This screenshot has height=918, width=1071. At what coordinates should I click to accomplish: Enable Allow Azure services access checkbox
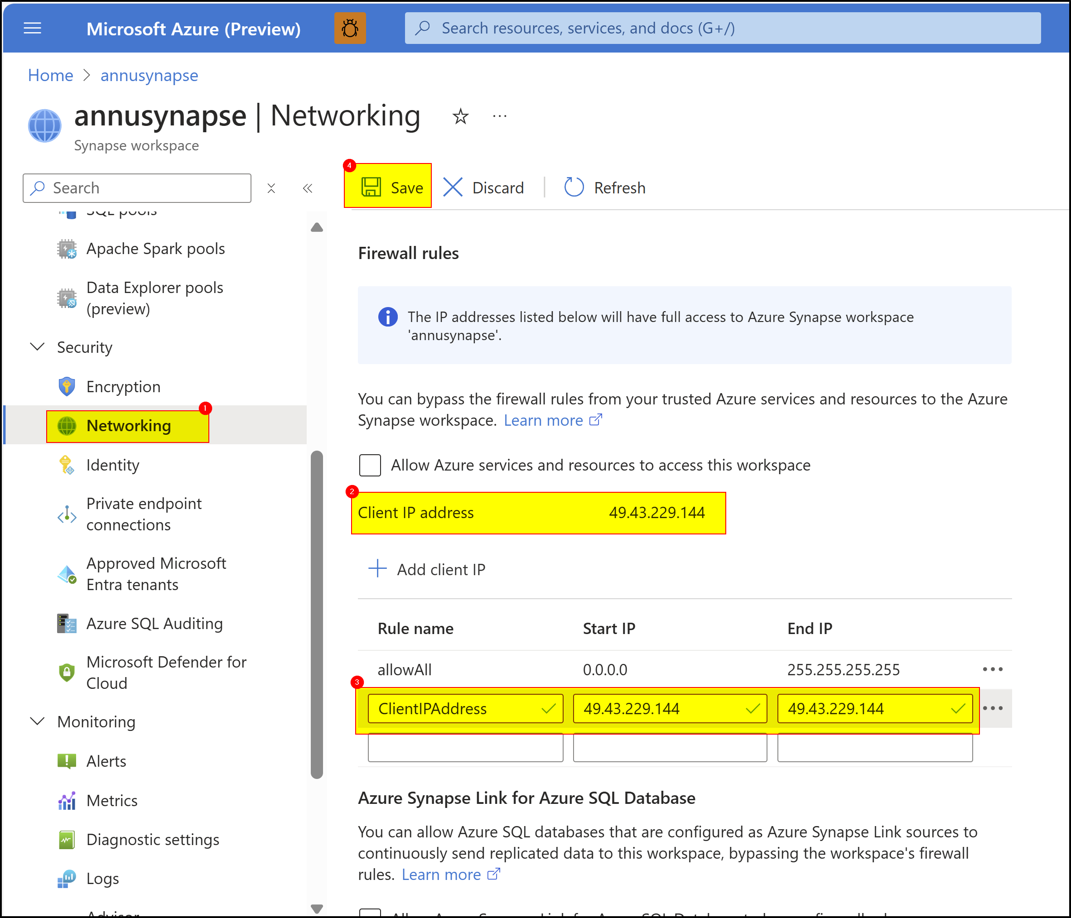click(370, 465)
